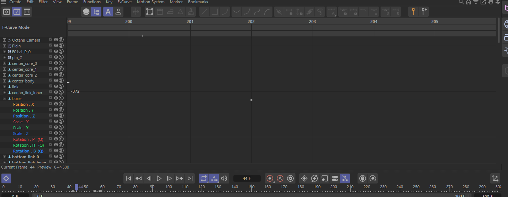This screenshot has height=197, width=508.
Task: Toggle solo button for Position . X track
Action: (61, 104)
